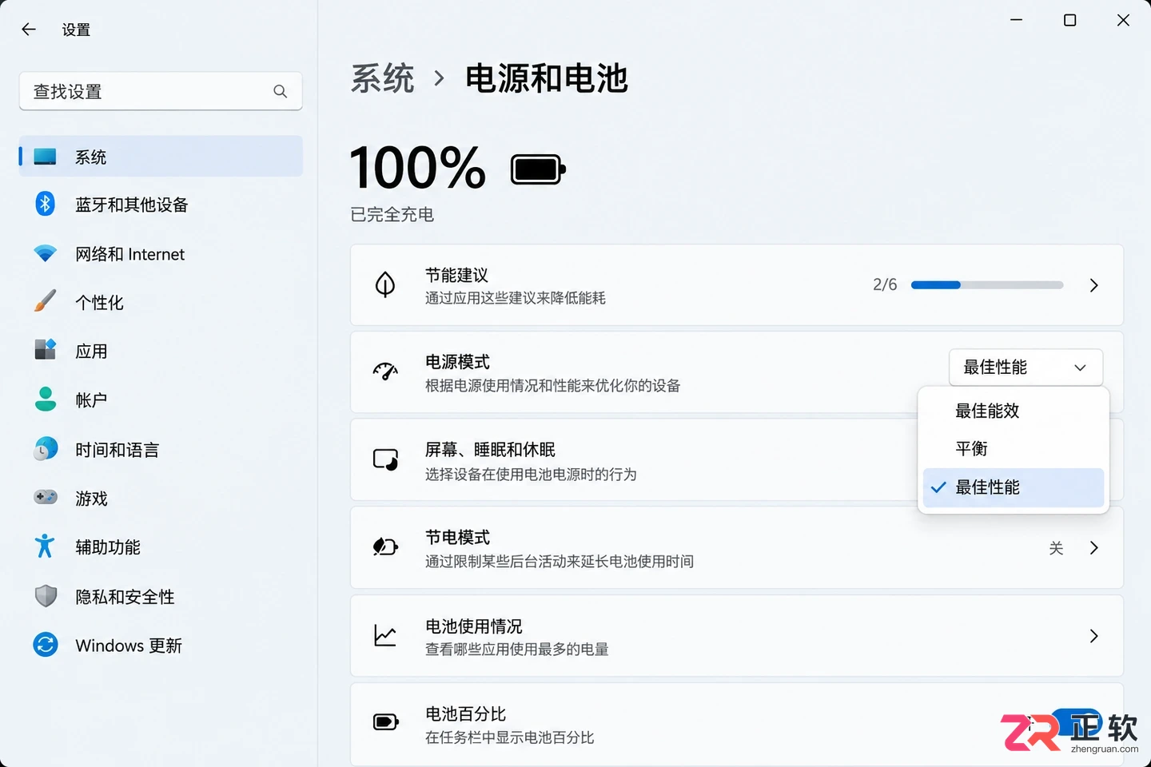
Task: Maximize the Settings window
Action: [x=1069, y=20]
